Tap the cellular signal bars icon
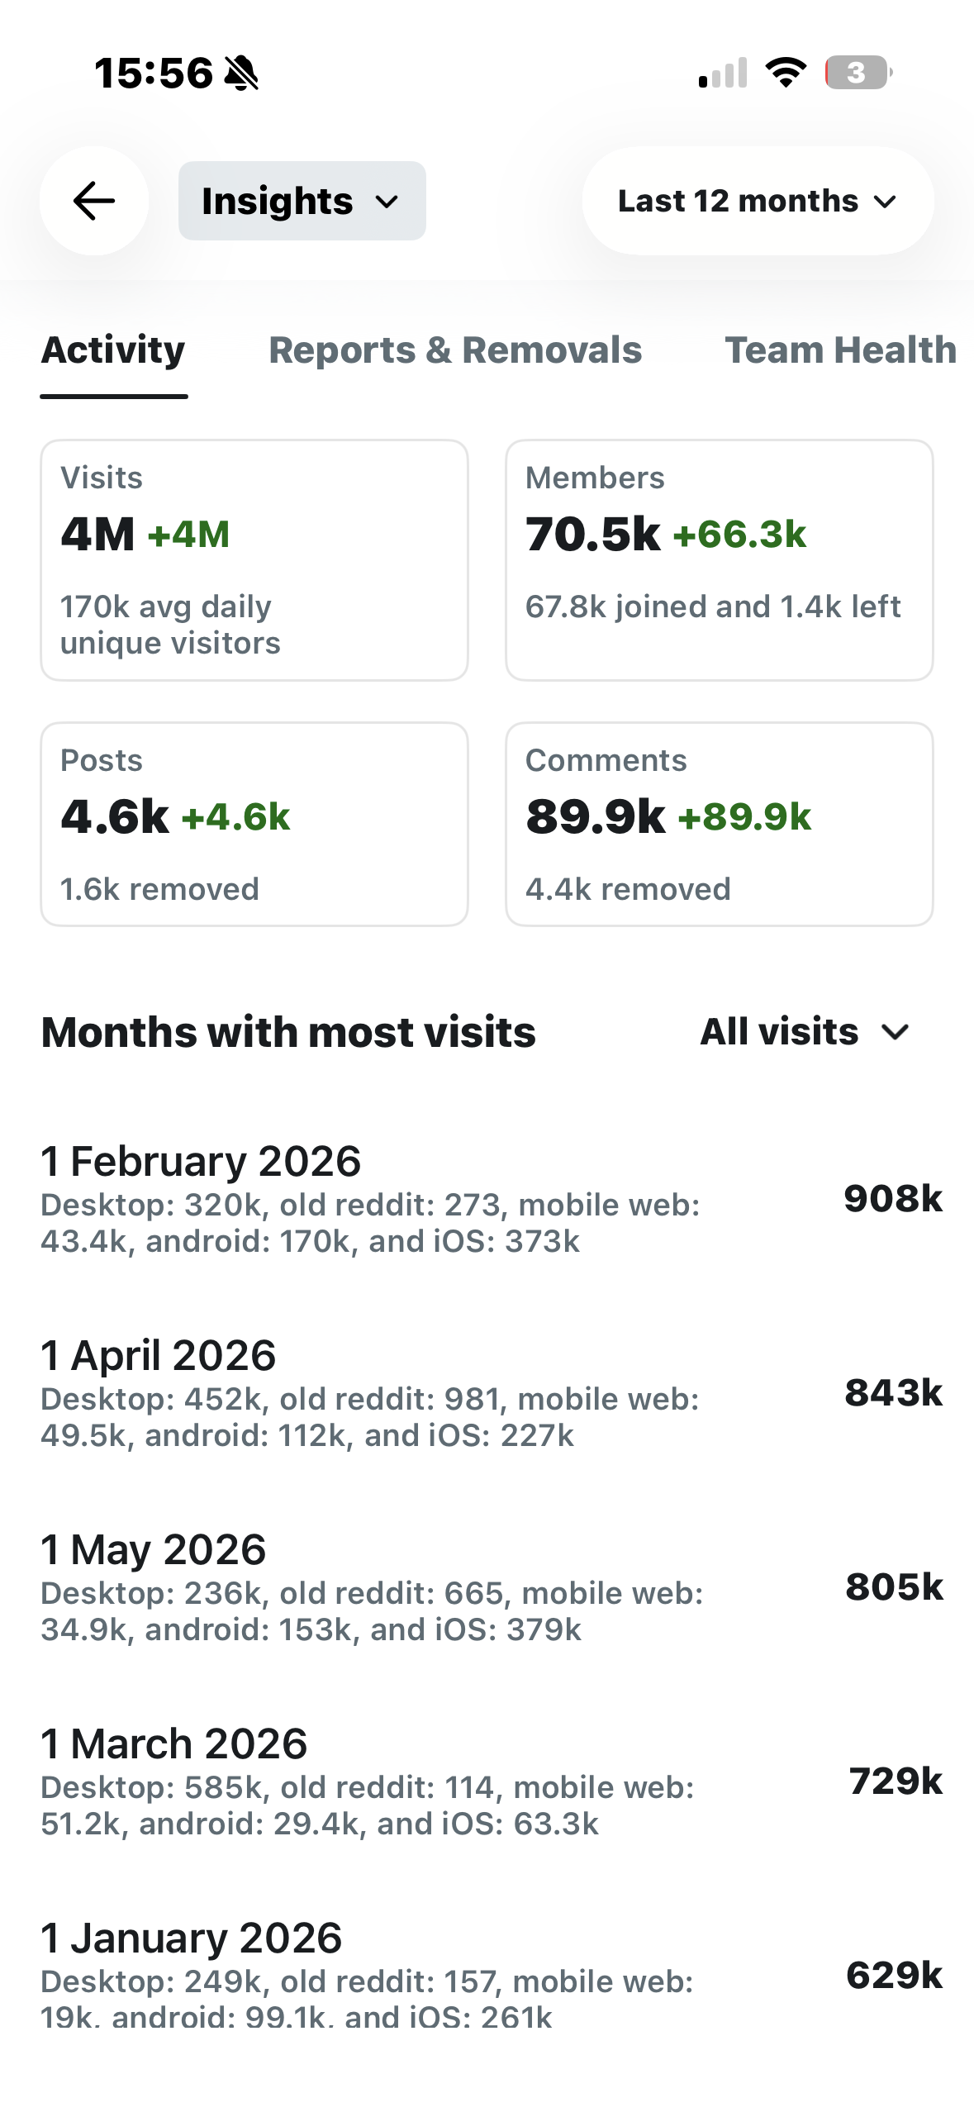This screenshot has height=2112, width=974. coord(723,73)
